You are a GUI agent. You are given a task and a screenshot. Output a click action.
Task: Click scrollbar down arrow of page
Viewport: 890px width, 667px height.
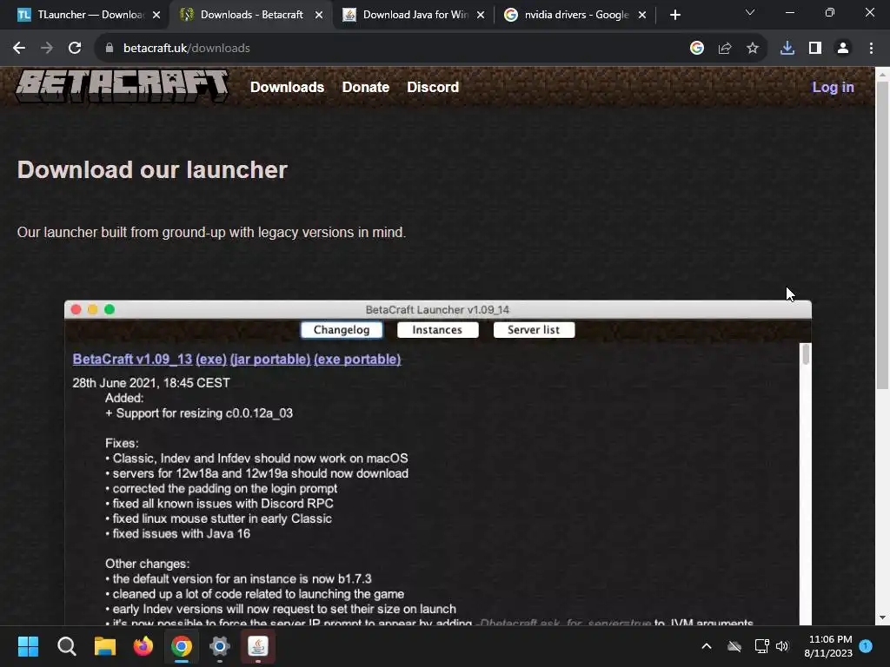tap(882, 617)
